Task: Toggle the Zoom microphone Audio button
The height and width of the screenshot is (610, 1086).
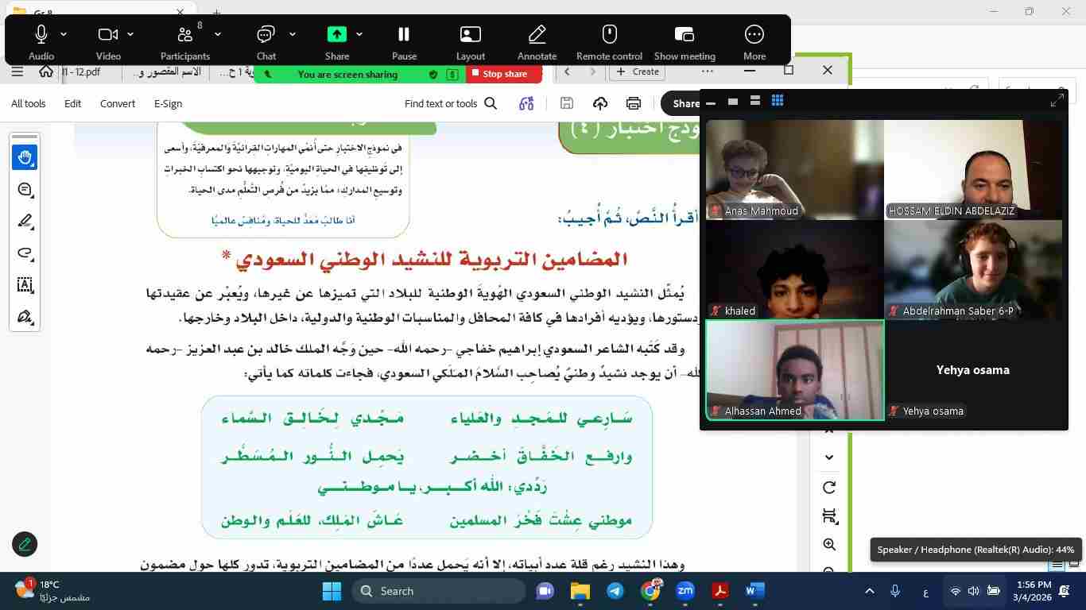Action: pos(41,42)
